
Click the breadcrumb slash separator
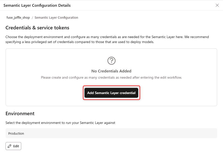(32, 18)
